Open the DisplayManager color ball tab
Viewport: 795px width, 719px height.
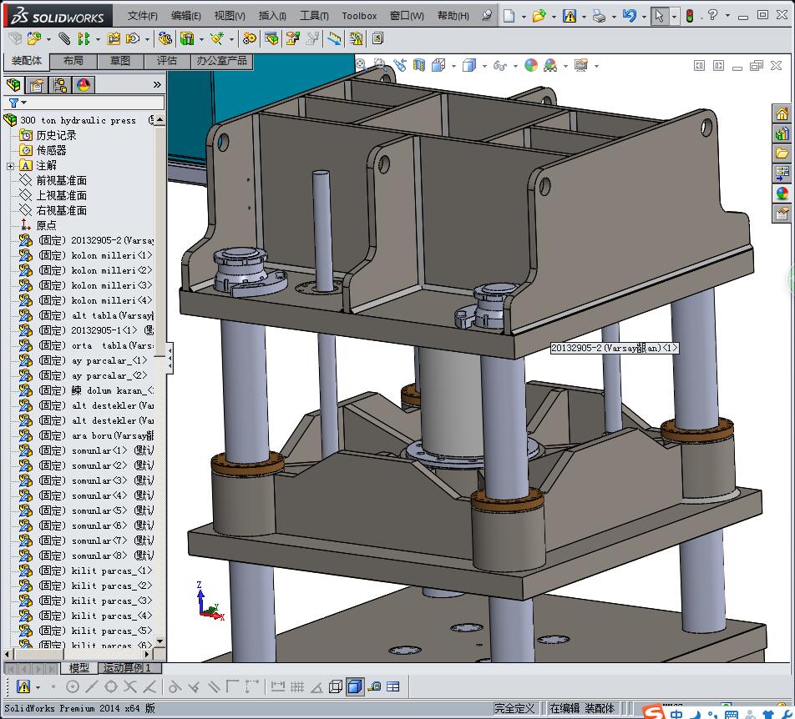[84, 85]
